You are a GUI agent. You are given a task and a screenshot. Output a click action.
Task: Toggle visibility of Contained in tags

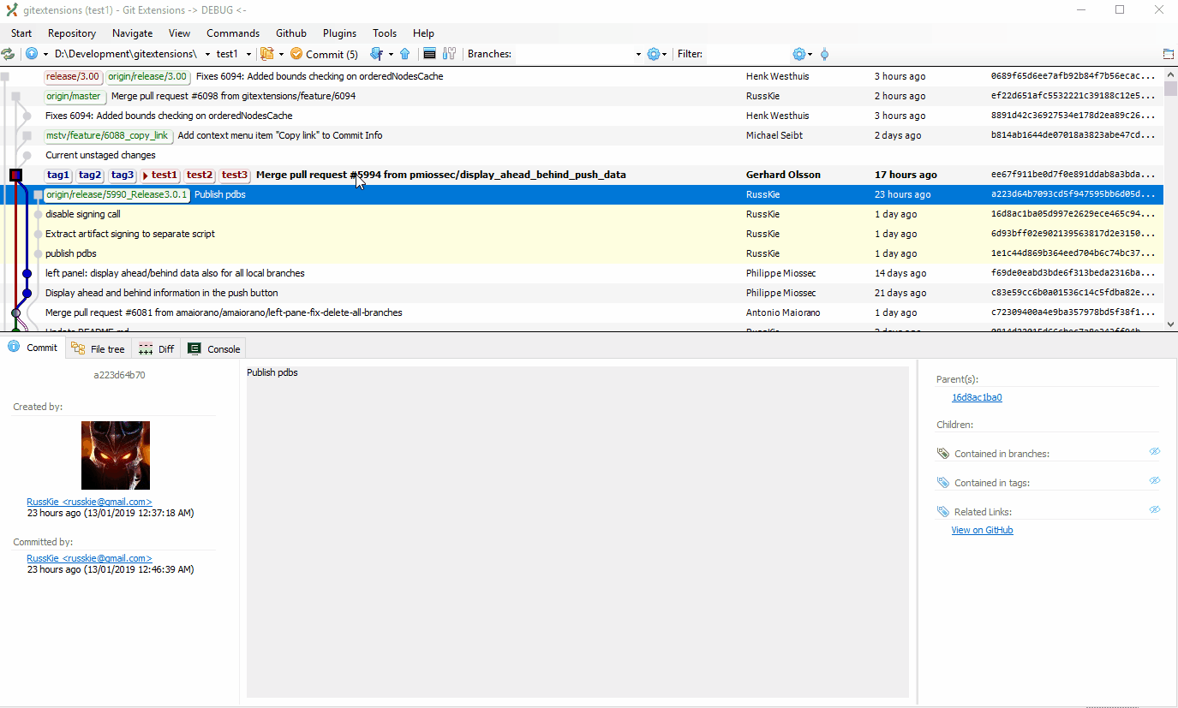click(1154, 479)
